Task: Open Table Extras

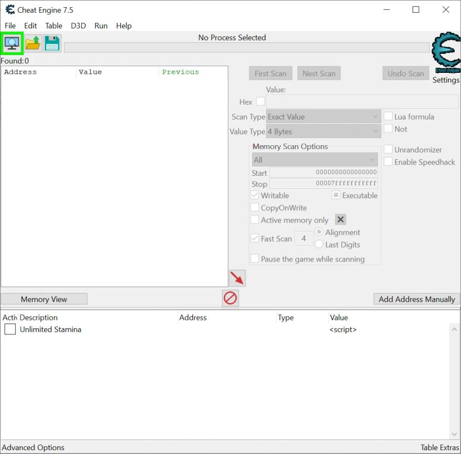Action: 439,447
